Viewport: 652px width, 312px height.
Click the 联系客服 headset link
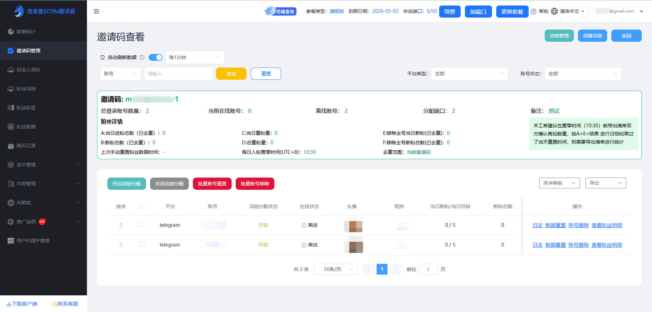tap(65, 304)
